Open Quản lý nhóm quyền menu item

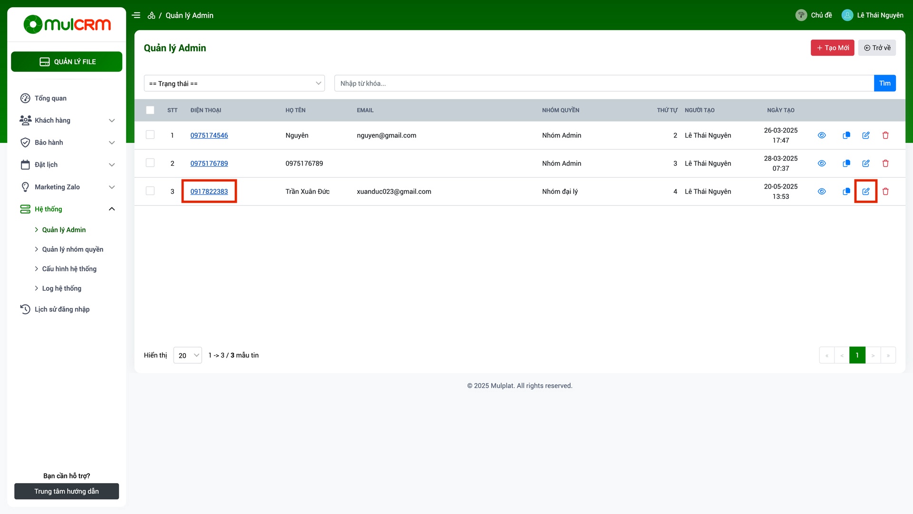tap(72, 249)
